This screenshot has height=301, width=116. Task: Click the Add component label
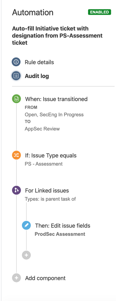[x=45, y=278]
